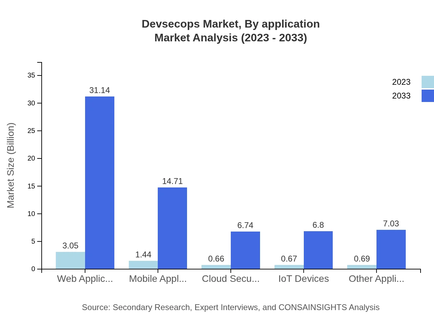434x317 pixels.
Task: Select the Other Applications 2033 bar
Action: click(x=391, y=249)
